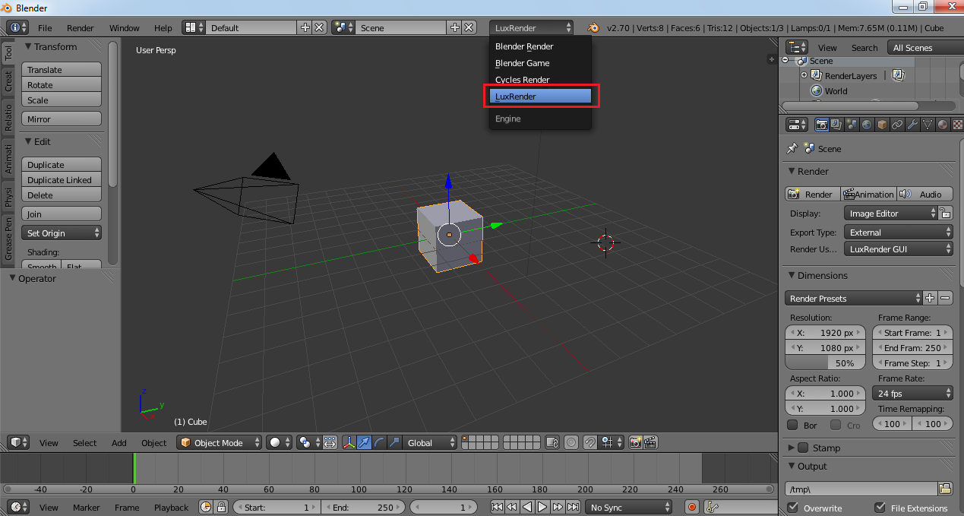Click the Blender logo in the info header
Viewport: 964px width, 516px height.
point(592,27)
